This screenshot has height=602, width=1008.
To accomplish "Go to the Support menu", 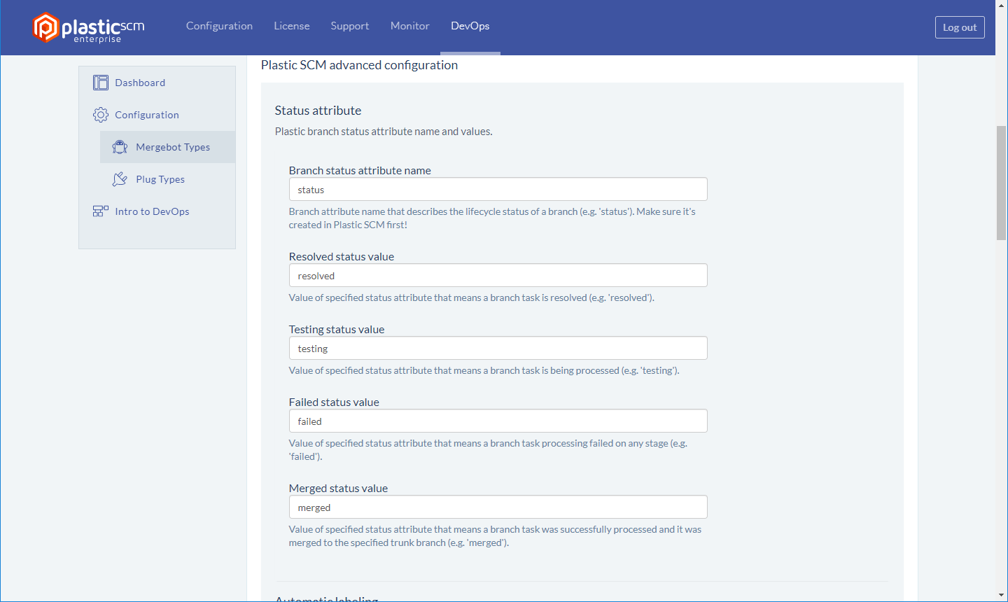I will (350, 26).
